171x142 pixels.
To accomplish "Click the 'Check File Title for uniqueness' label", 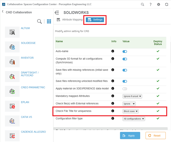I will click(73, 111).
